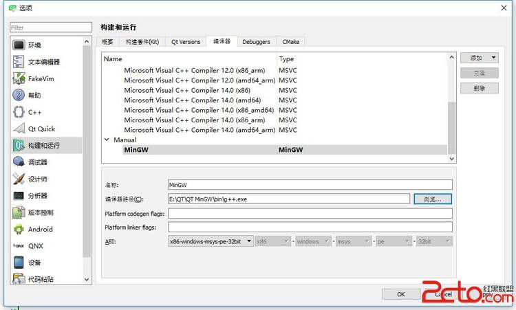
Task: Open the 32bit width dropdown
Action: [434, 241]
